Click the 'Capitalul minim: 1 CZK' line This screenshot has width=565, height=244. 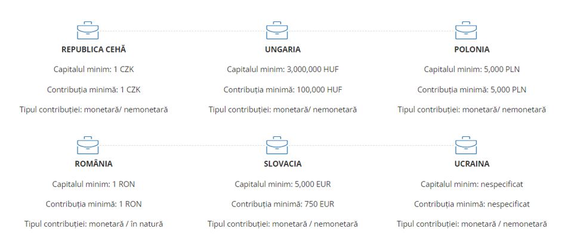click(94, 70)
